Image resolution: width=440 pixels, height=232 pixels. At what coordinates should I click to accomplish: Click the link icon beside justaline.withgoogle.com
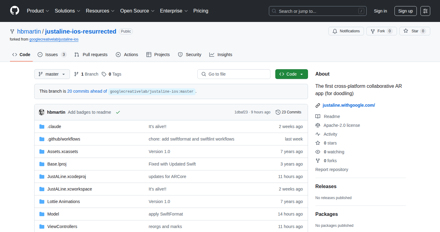[x=318, y=105]
